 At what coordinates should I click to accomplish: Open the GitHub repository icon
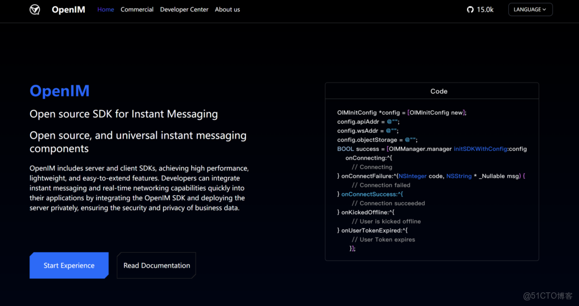470,10
